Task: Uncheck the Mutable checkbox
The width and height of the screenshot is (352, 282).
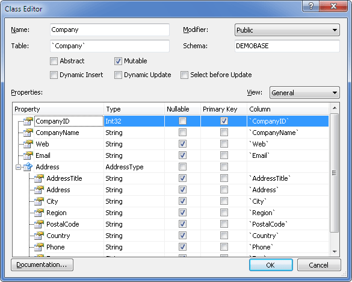Action: tap(118, 61)
